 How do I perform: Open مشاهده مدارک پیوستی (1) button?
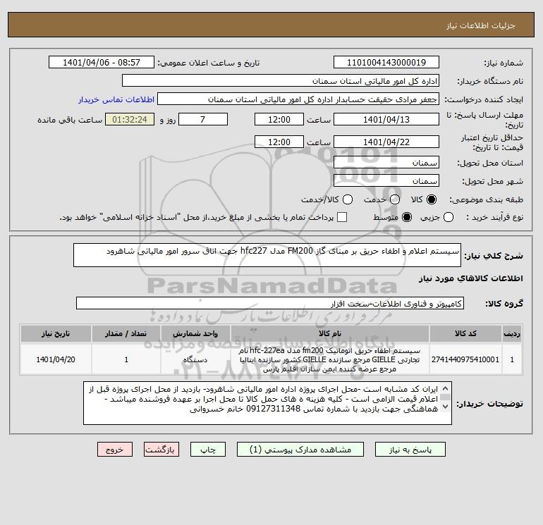coord(300,450)
